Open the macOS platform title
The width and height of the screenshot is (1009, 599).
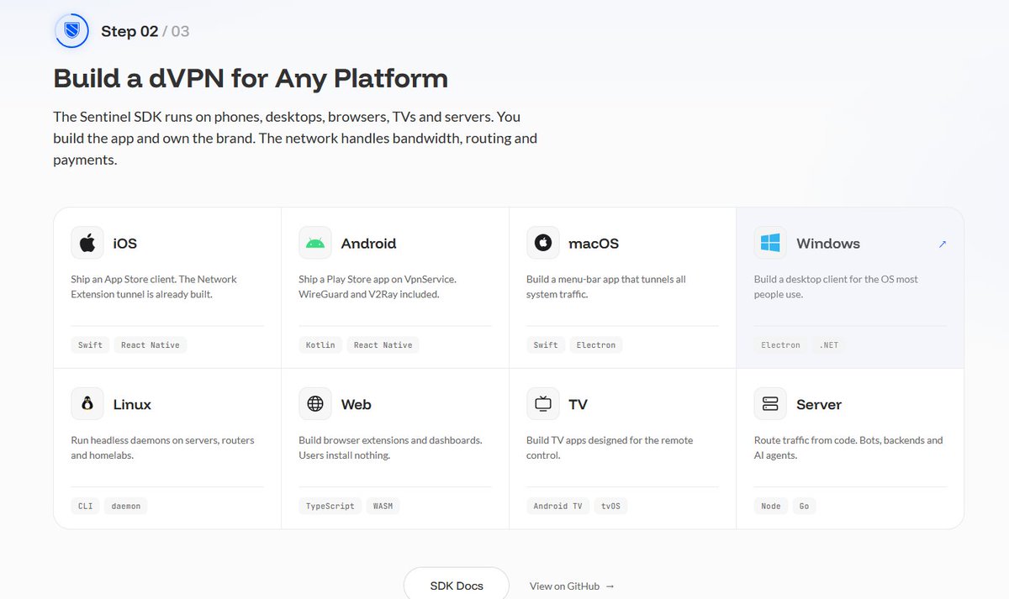(594, 244)
